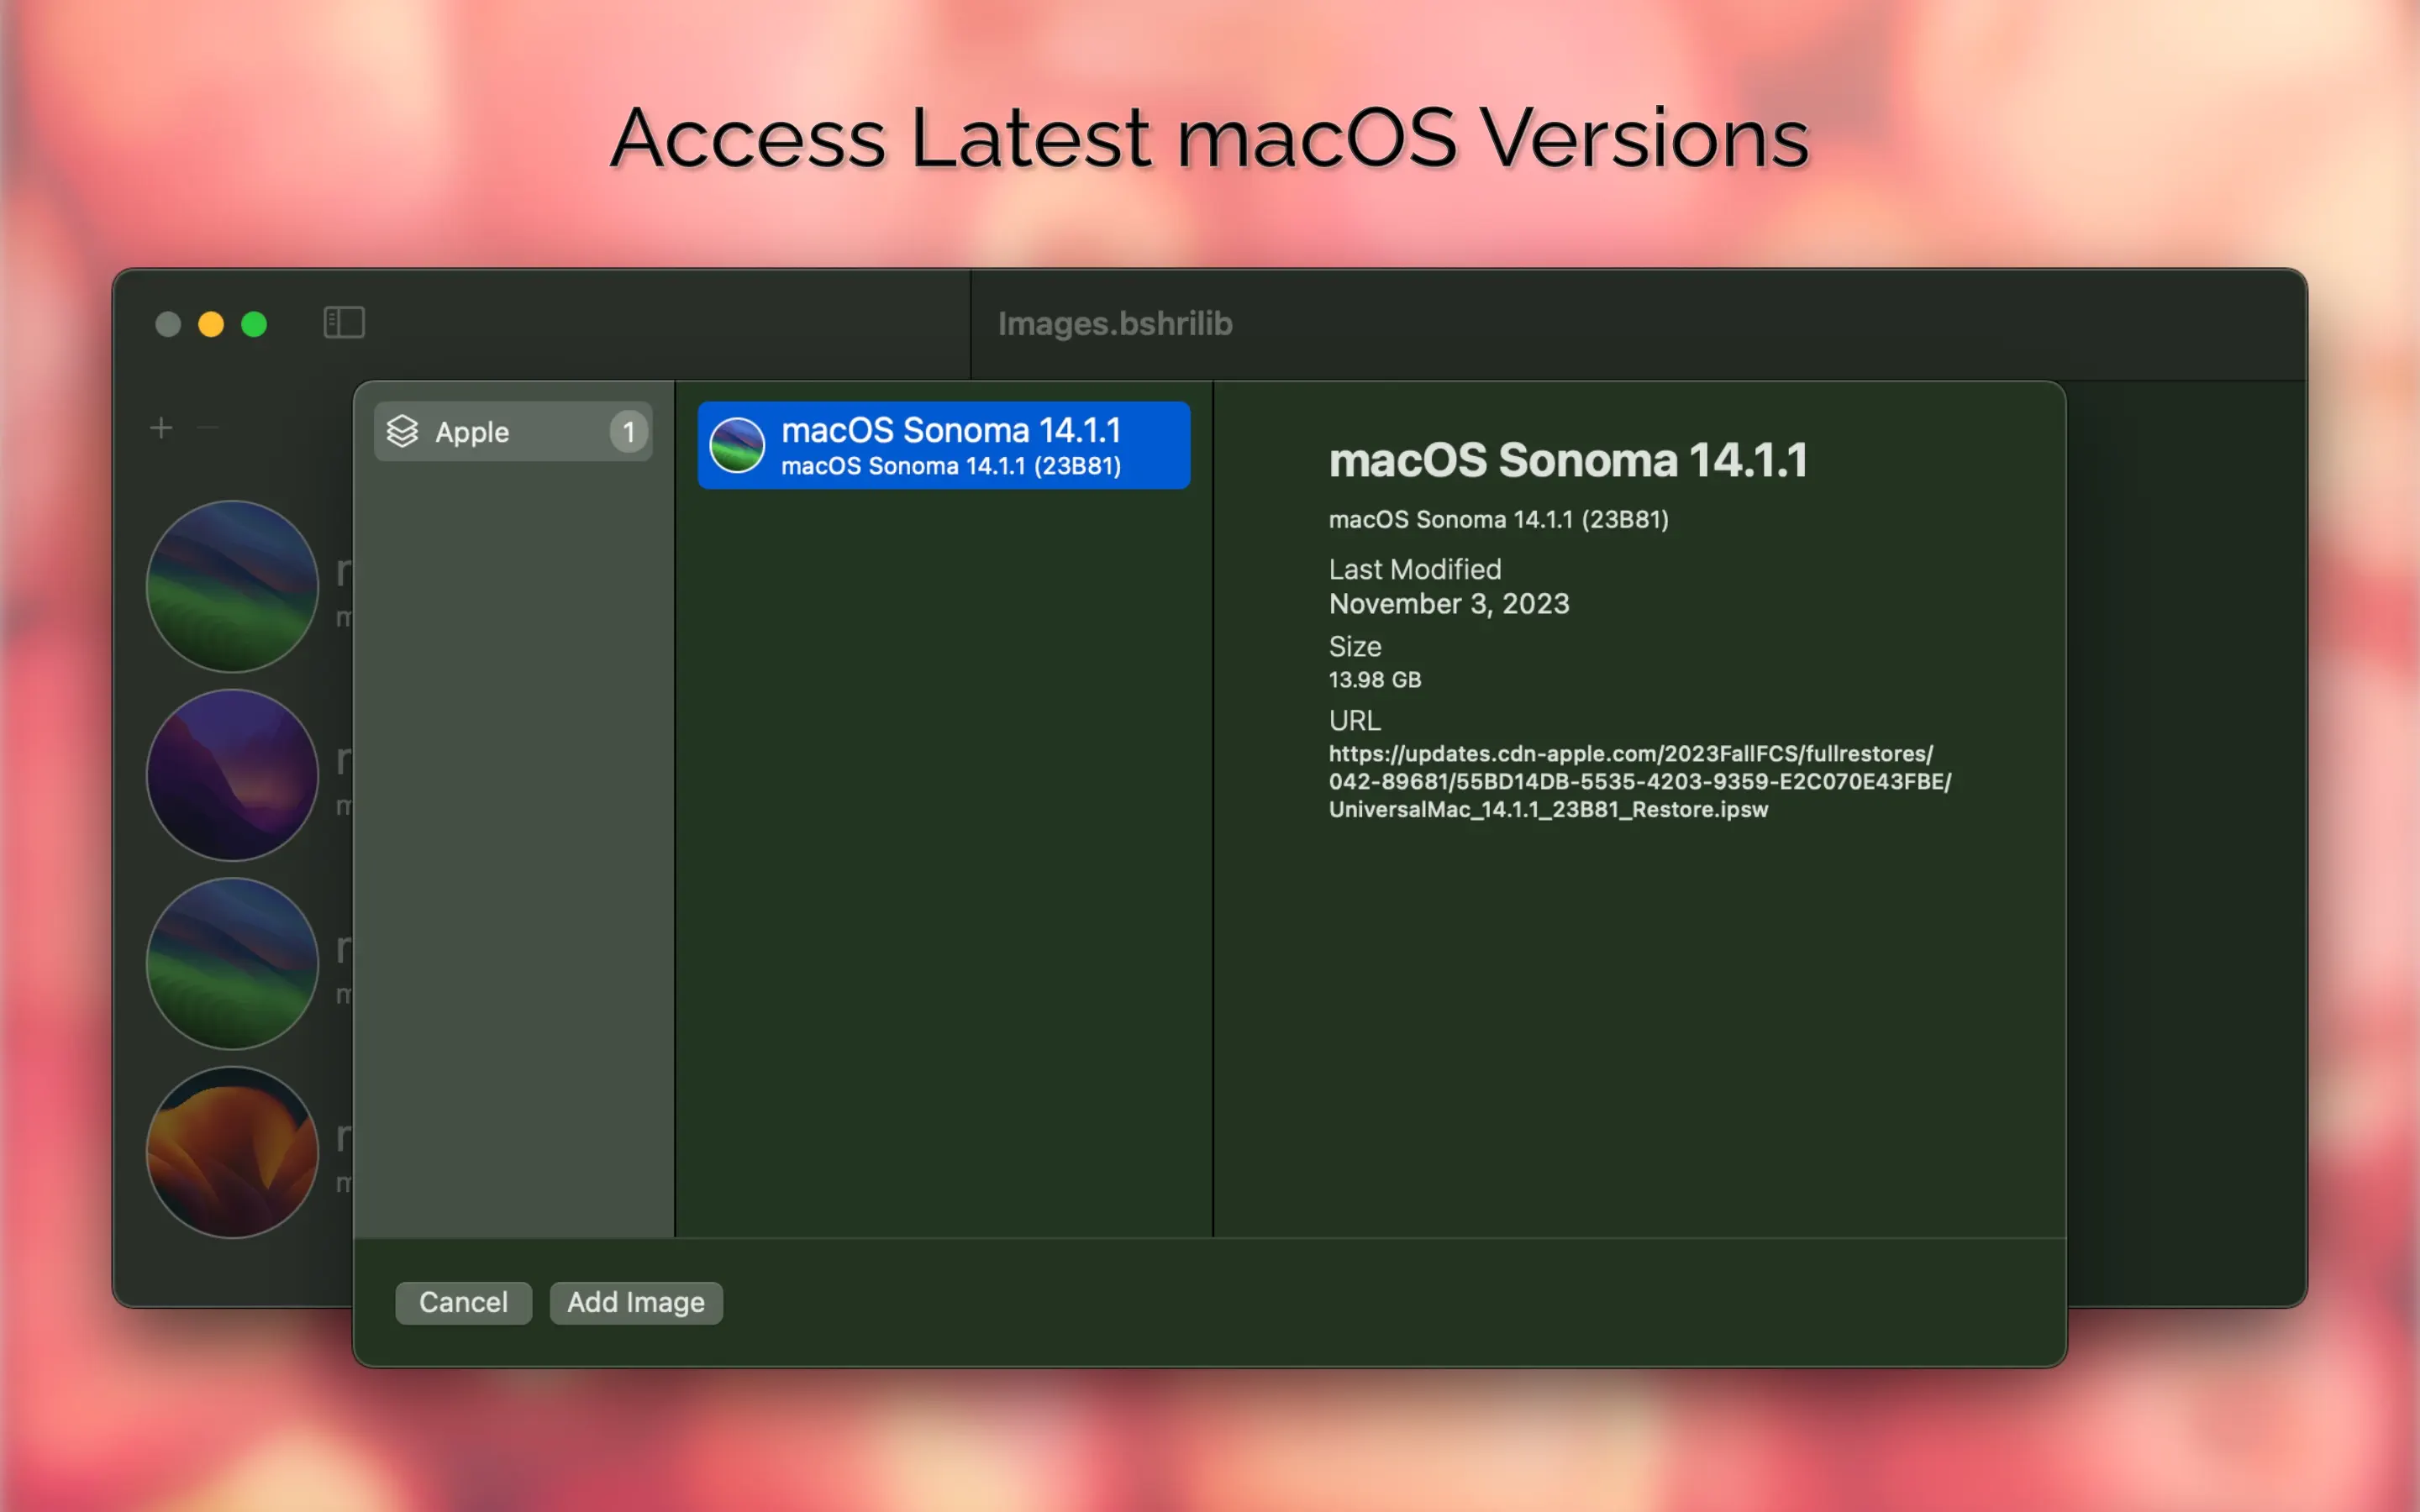This screenshot has width=2420, height=1512.
Task: Open the purple Monterey thumbnail
Action: pyautogui.click(x=232, y=775)
